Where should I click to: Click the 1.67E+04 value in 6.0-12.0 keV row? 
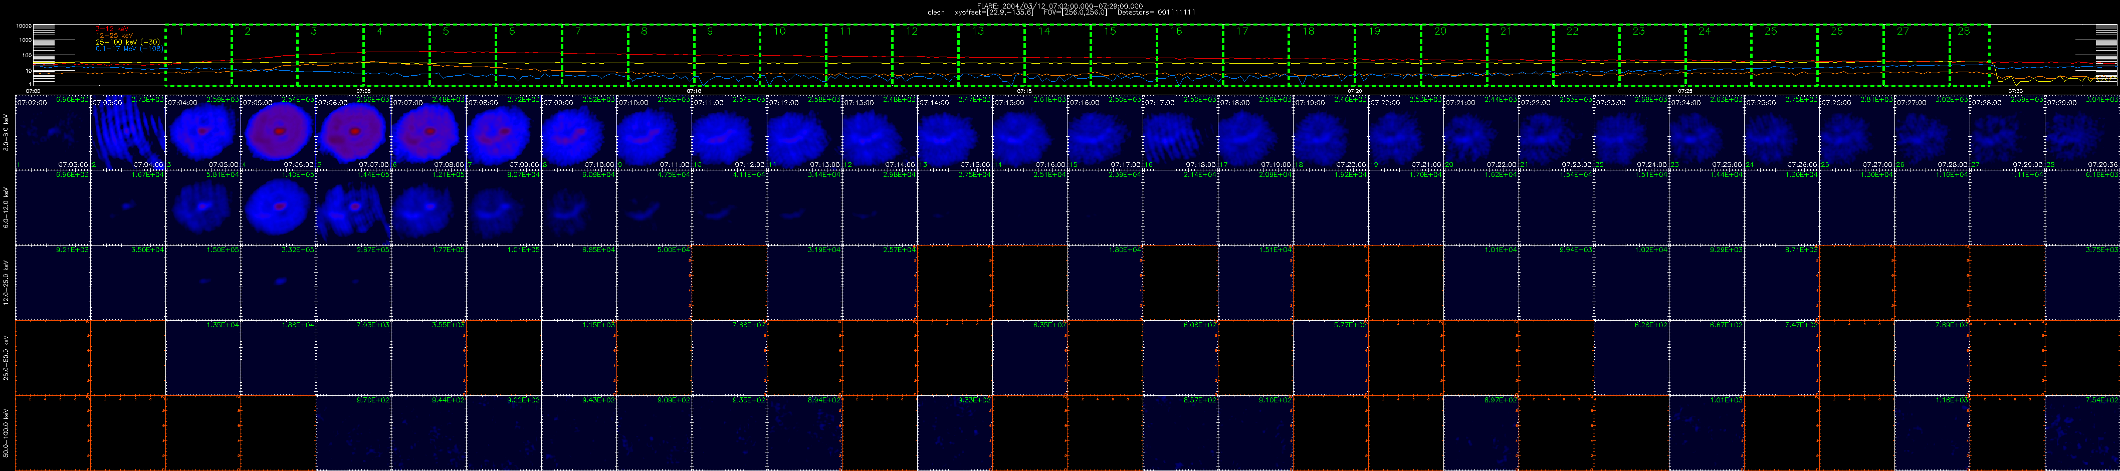pyautogui.click(x=148, y=174)
